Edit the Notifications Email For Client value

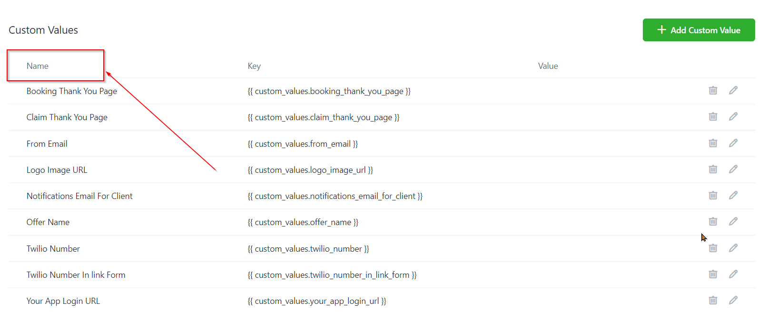pos(733,195)
